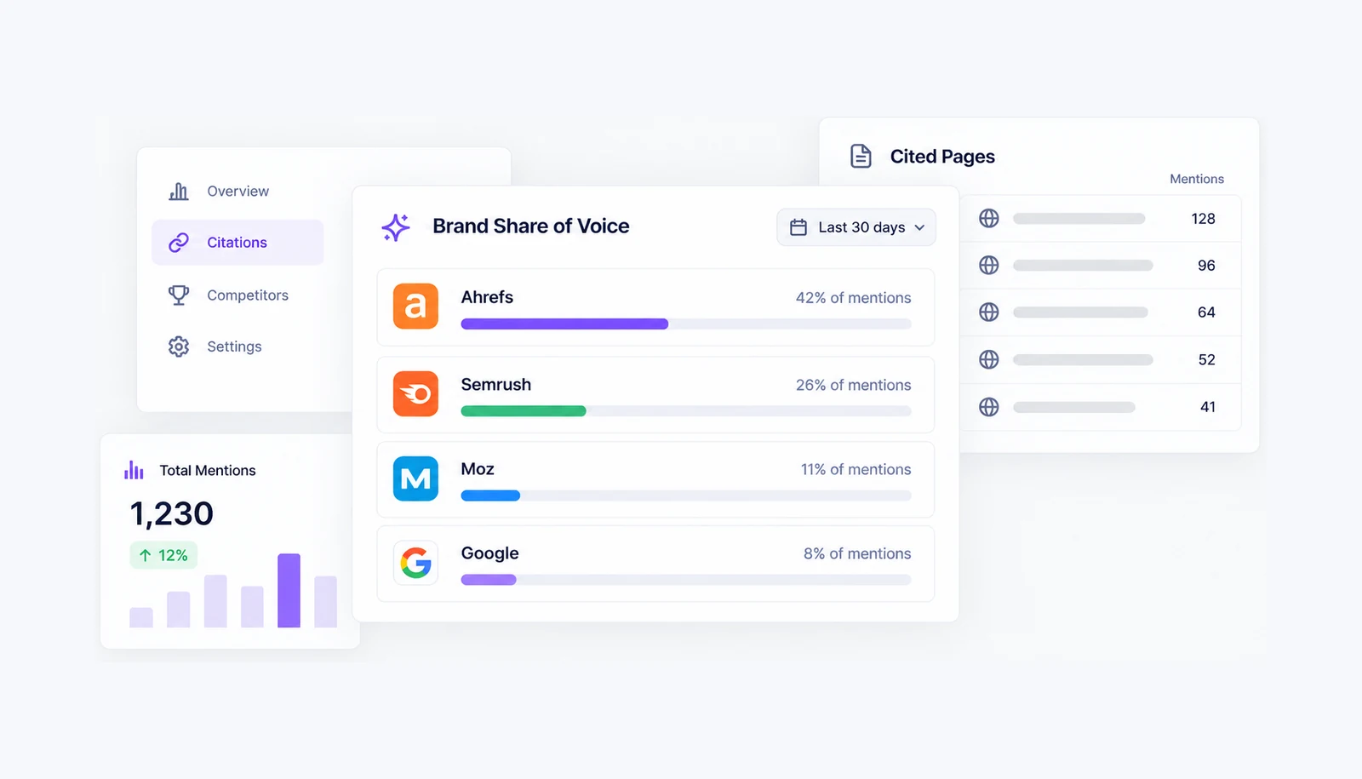Screen dimensions: 1362x779
Task: Click the '8% of mentions' value
Action: coord(857,553)
